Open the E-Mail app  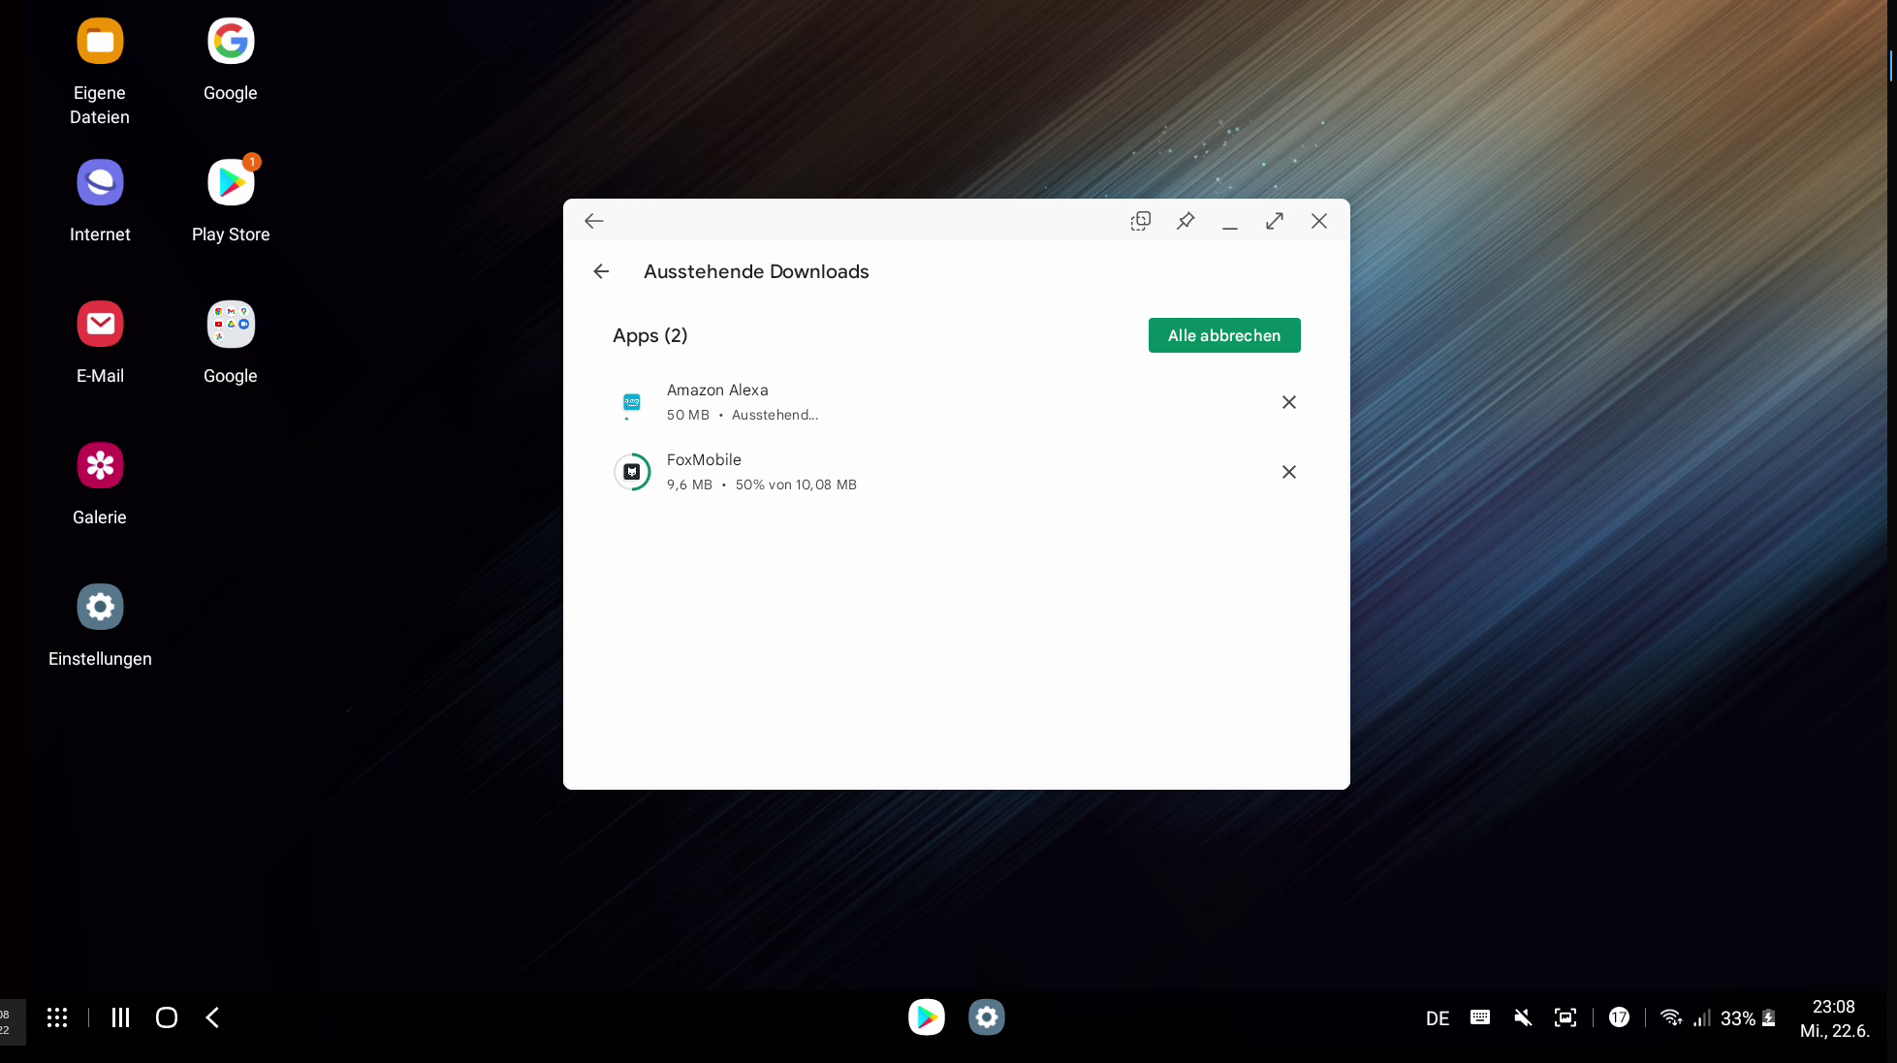(100, 325)
